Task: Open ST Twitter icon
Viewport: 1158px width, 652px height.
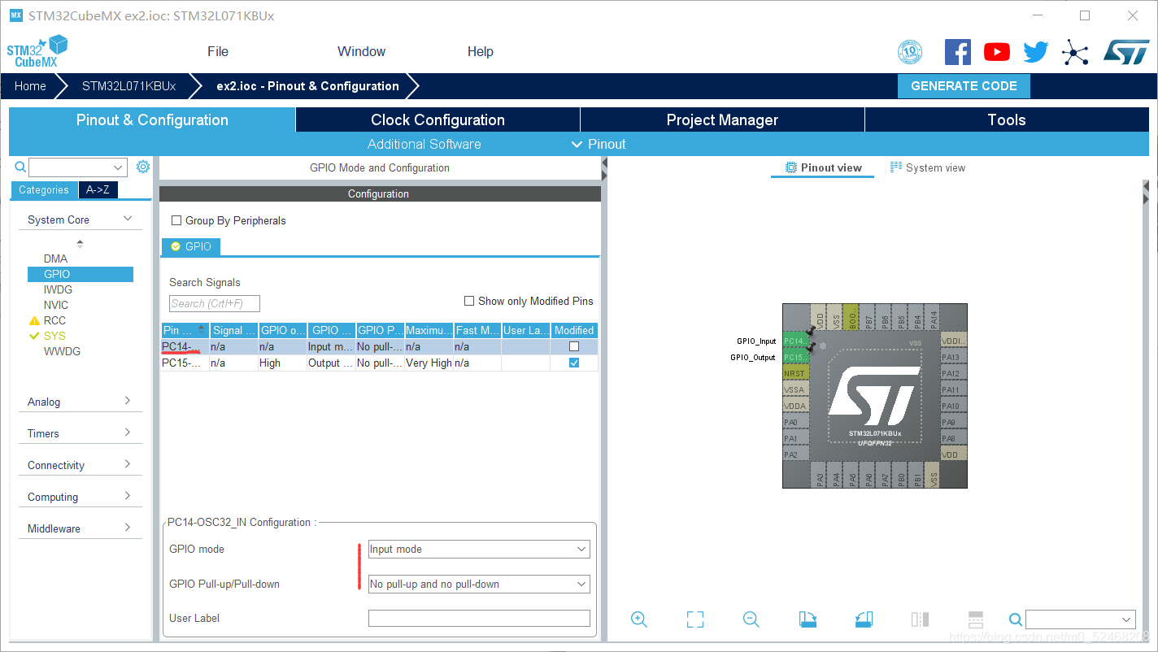Action: coord(1036,52)
